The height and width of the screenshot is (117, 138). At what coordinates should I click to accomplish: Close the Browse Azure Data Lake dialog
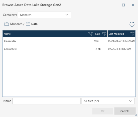click(133, 5)
